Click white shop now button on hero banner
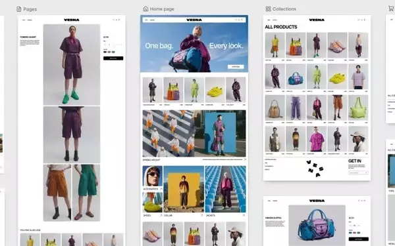 (236, 67)
